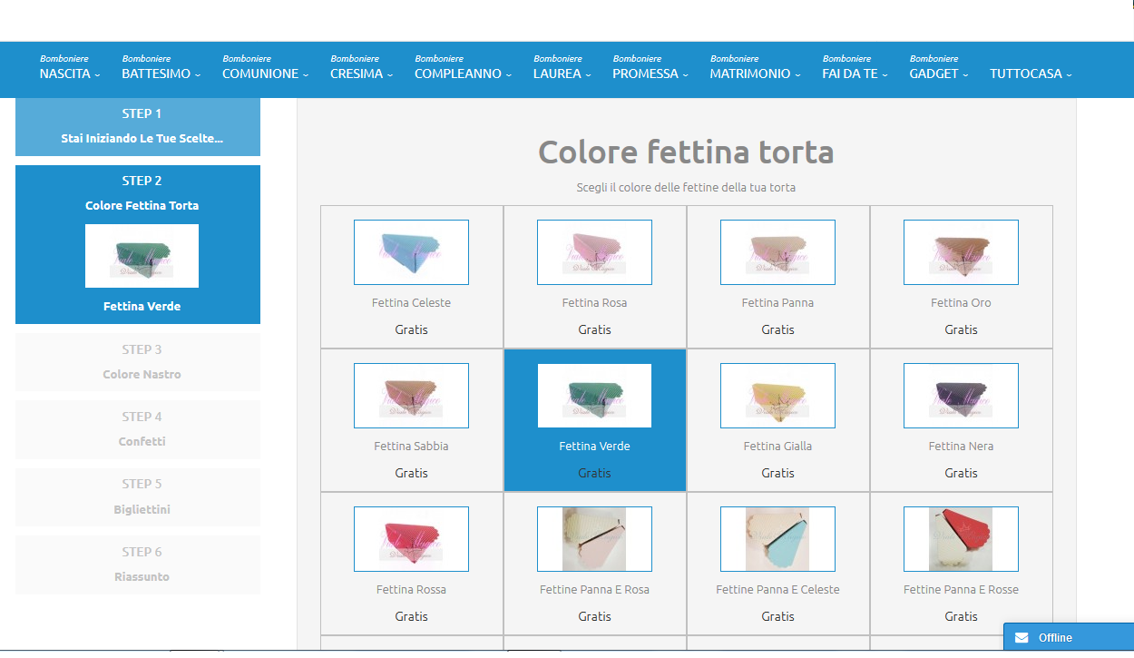
Task: Choose the Fettina Oro image
Action: 961,252
